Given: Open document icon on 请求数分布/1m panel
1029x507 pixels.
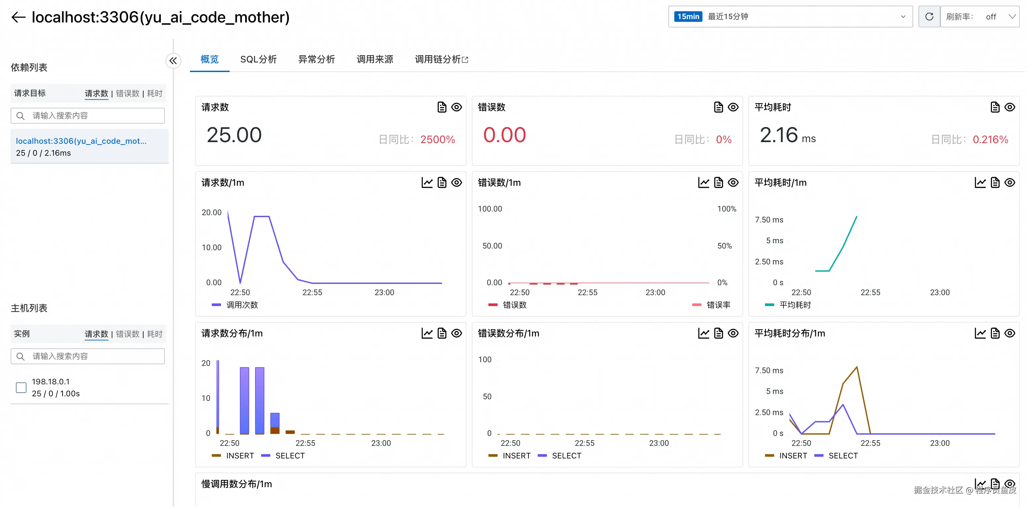Looking at the screenshot, I should [x=442, y=333].
